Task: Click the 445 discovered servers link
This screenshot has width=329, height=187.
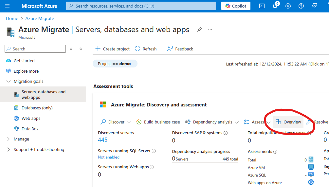Action: tap(102, 140)
